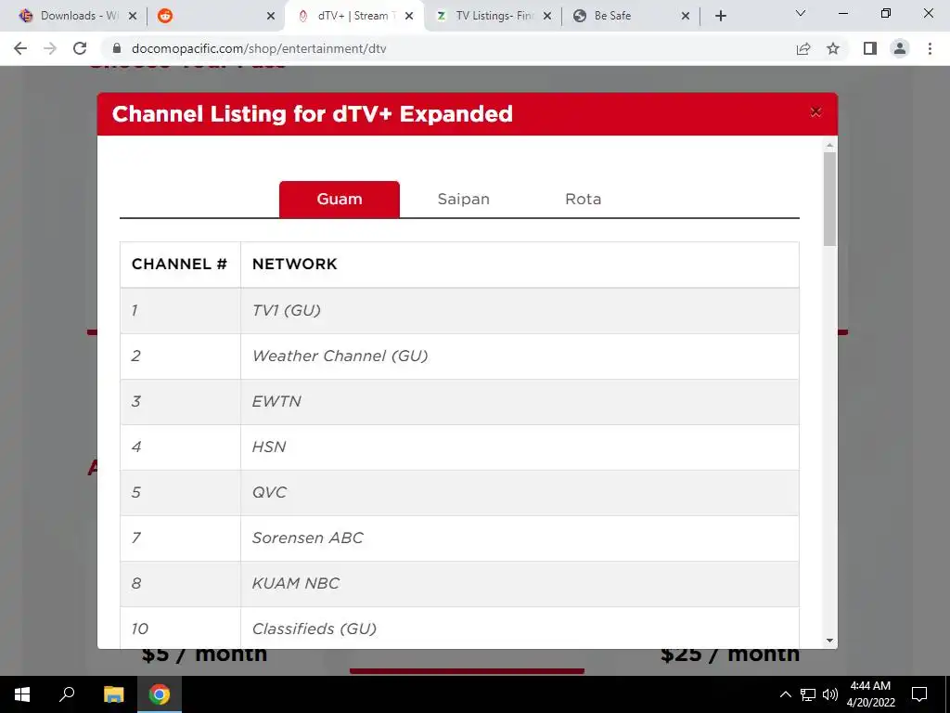
Task: Open the Chrome profile menu
Action: (x=900, y=48)
